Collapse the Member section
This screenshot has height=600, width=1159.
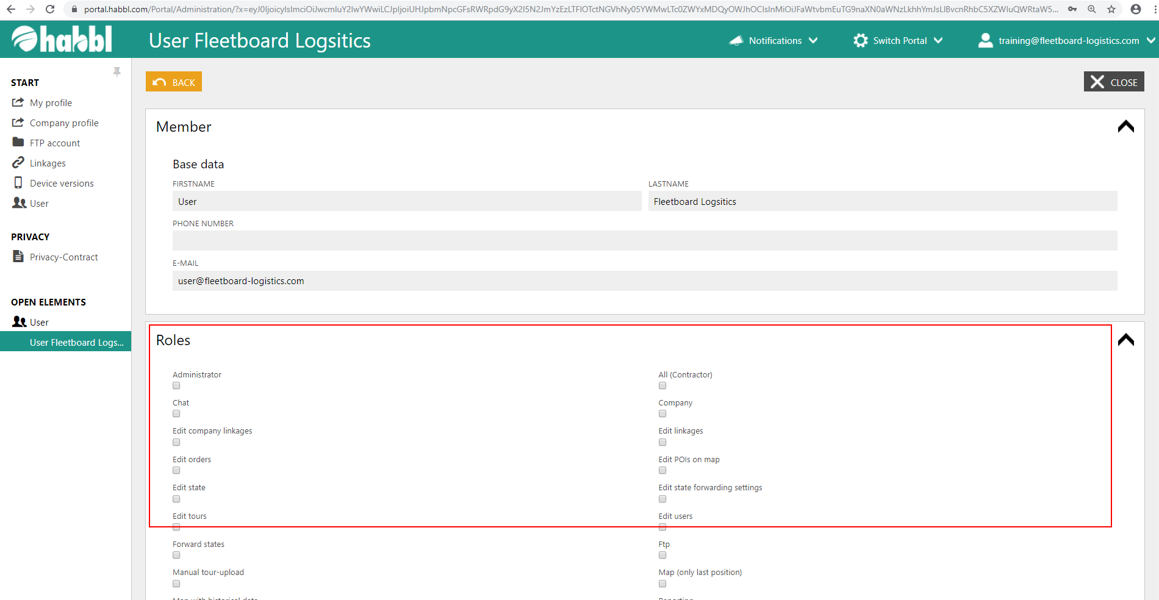pyautogui.click(x=1125, y=127)
